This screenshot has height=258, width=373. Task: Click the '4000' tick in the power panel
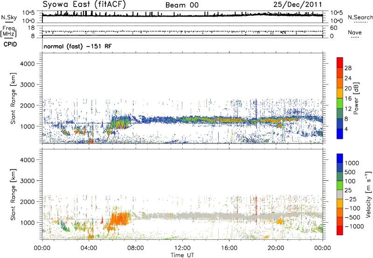(x=27, y=64)
